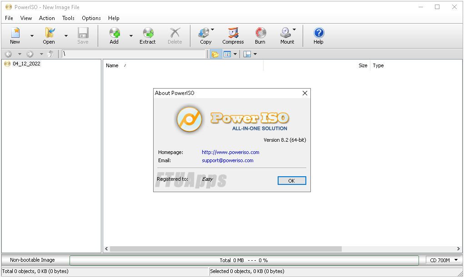The image size is (464, 278).
Task: Open the New button dropdown arrow
Action: pyautogui.click(x=32, y=36)
